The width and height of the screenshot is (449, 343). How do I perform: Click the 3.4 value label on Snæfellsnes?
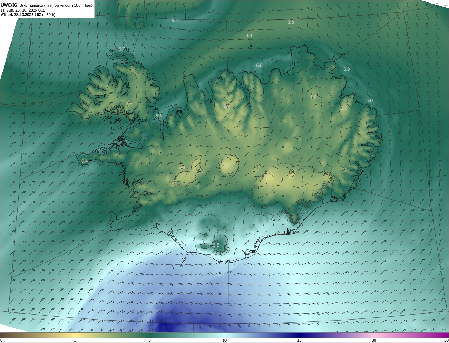[84, 161]
